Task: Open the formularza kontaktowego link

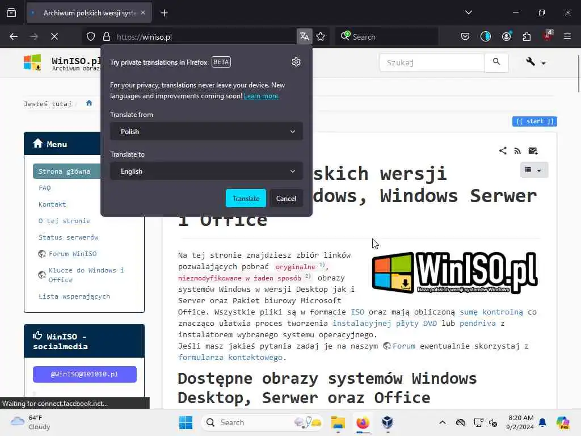Action: click(x=230, y=357)
